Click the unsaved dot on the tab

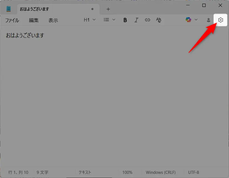92,9
